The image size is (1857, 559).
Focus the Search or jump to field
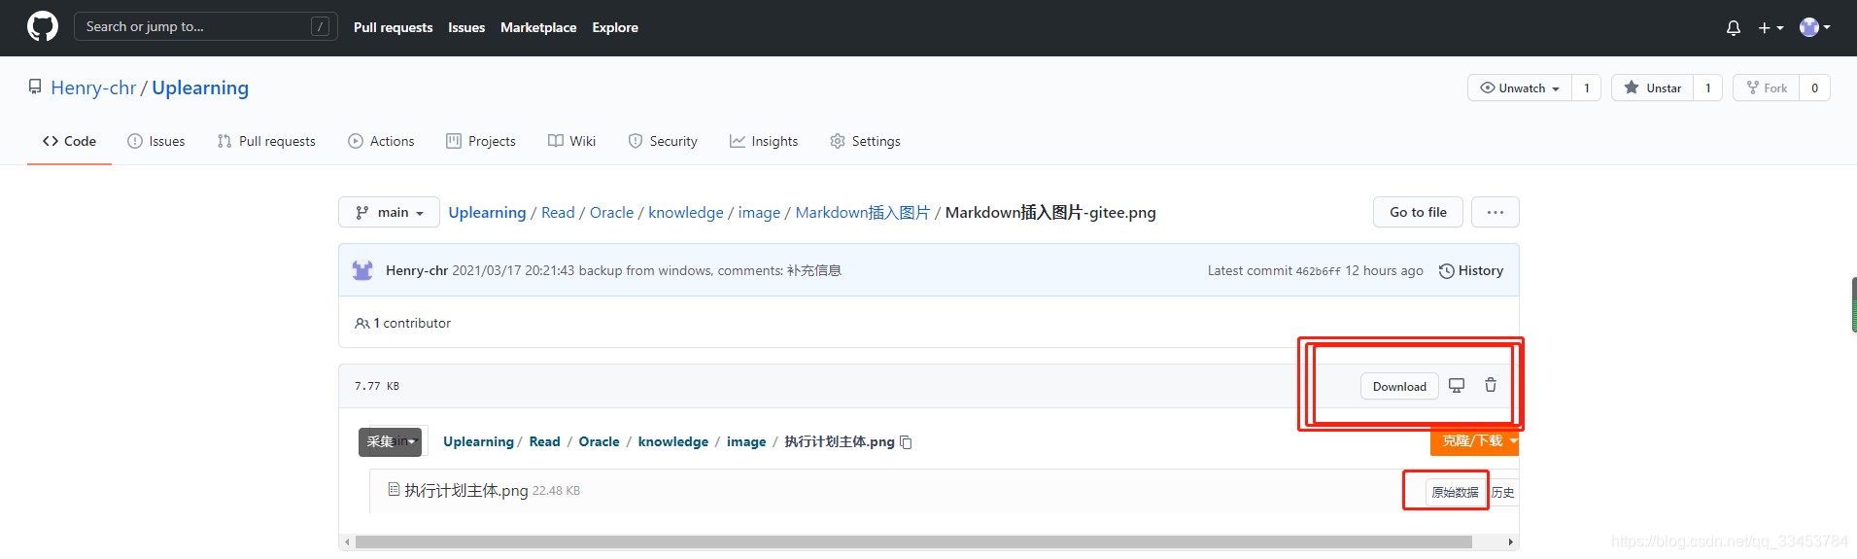coord(206,26)
